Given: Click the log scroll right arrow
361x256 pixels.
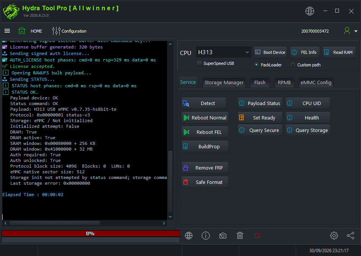Looking at the screenshot, I should (x=164, y=223).
